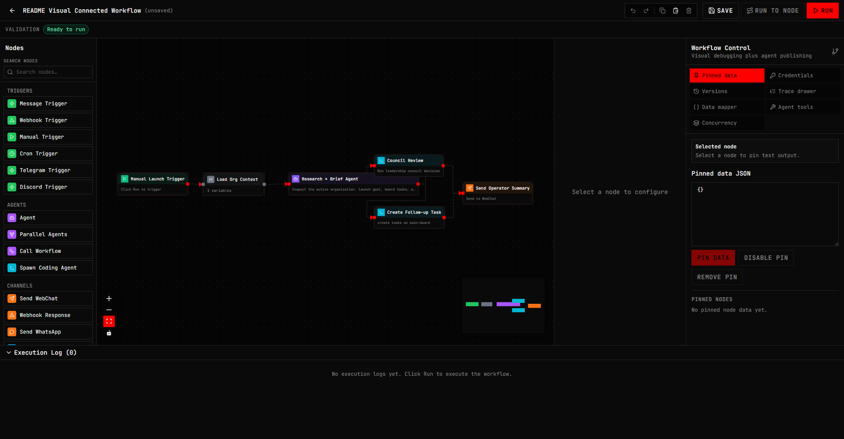844x439 pixels.
Task: Select the Send WebChat node icon
Action: coord(12,299)
